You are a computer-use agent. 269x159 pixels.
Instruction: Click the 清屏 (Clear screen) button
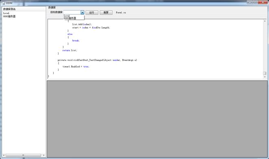tap(106, 13)
